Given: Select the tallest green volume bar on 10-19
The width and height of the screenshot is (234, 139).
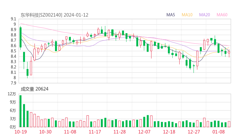Looking at the screenshot, I should coord(21,111).
